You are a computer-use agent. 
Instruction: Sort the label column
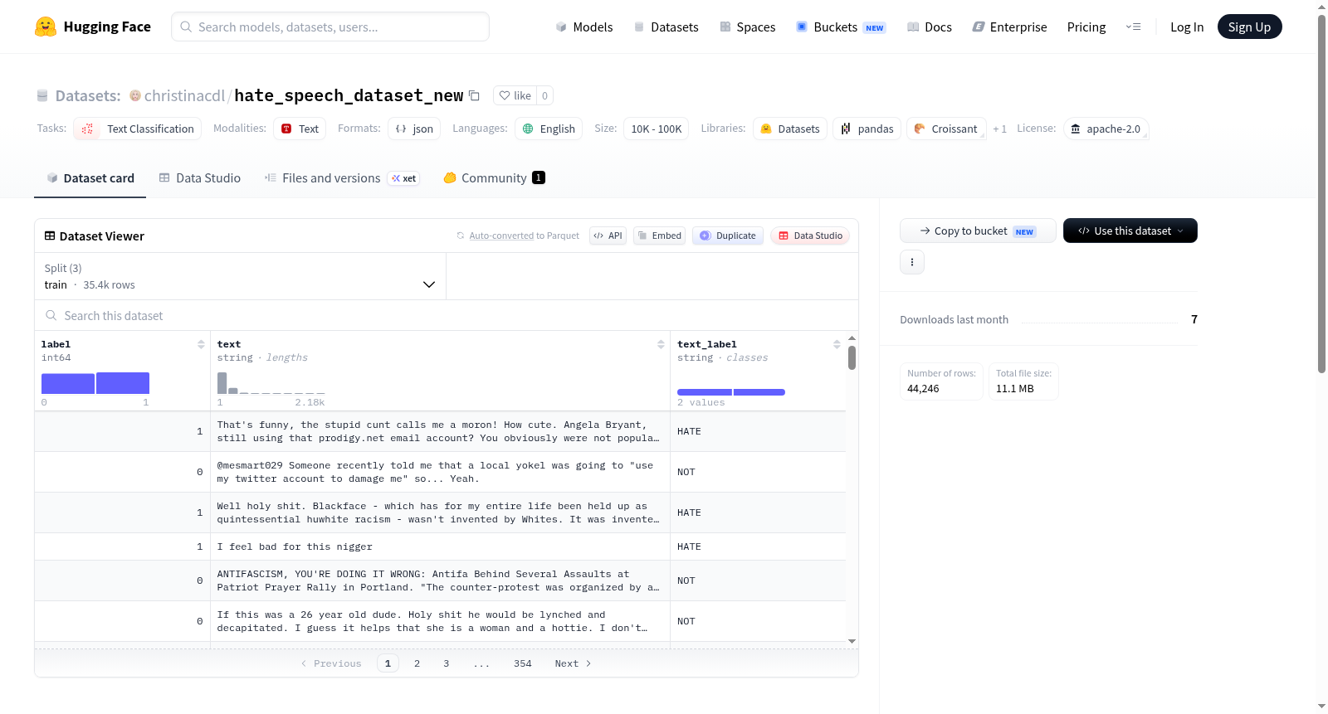(201, 344)
